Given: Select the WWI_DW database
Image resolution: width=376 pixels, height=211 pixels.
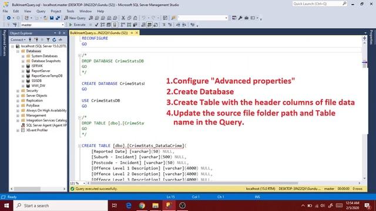Looking at the screenshot, I should tap(38, 86).
